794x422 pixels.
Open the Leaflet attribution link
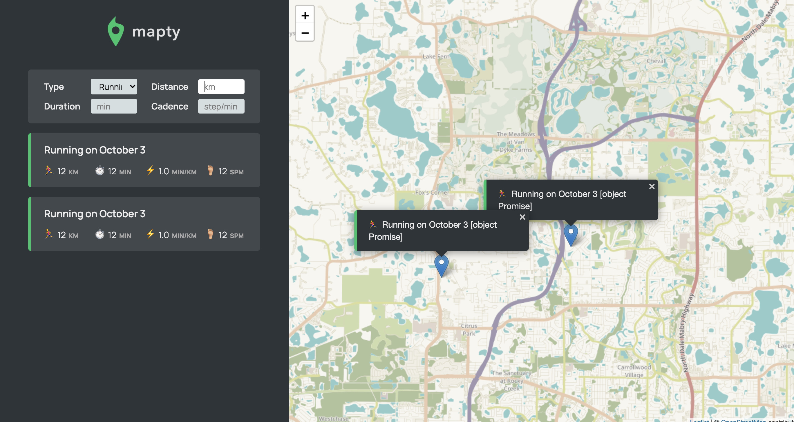[x=699, y=421]
